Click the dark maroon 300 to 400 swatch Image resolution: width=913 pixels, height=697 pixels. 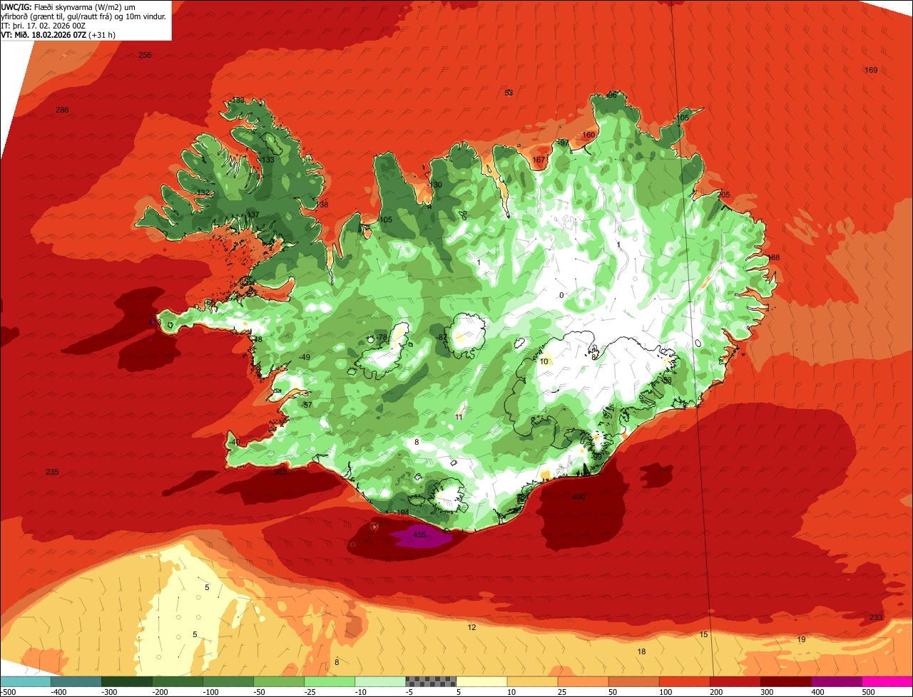[785, 681]
